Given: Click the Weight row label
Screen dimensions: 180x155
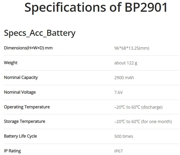Looking at the screenshot, I should point(11,63).
